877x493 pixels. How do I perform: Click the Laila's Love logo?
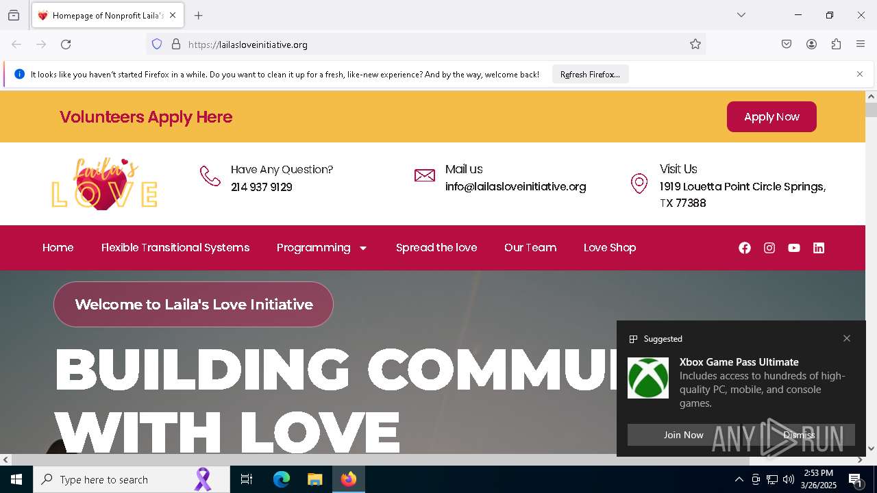point(104,184)
